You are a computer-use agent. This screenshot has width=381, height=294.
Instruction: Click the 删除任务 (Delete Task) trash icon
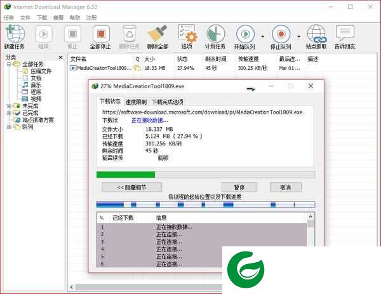pos(130,37)
